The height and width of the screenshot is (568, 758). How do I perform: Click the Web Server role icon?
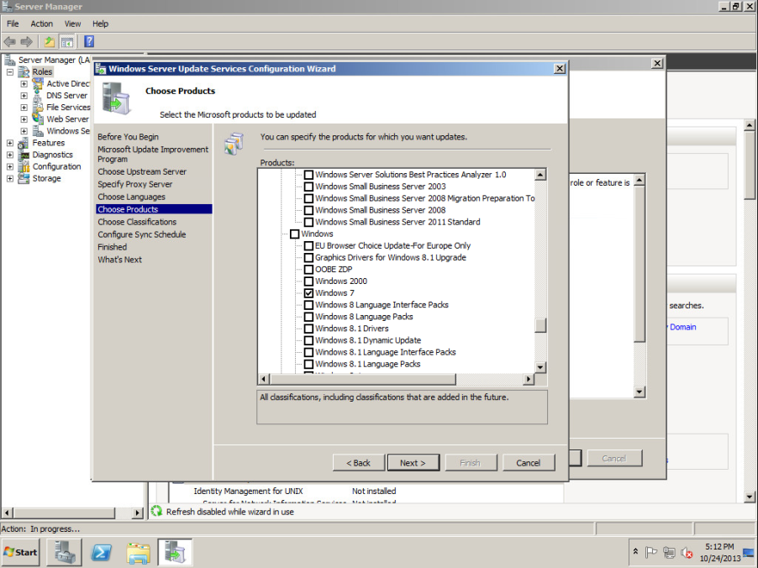[x=38, y=119]
